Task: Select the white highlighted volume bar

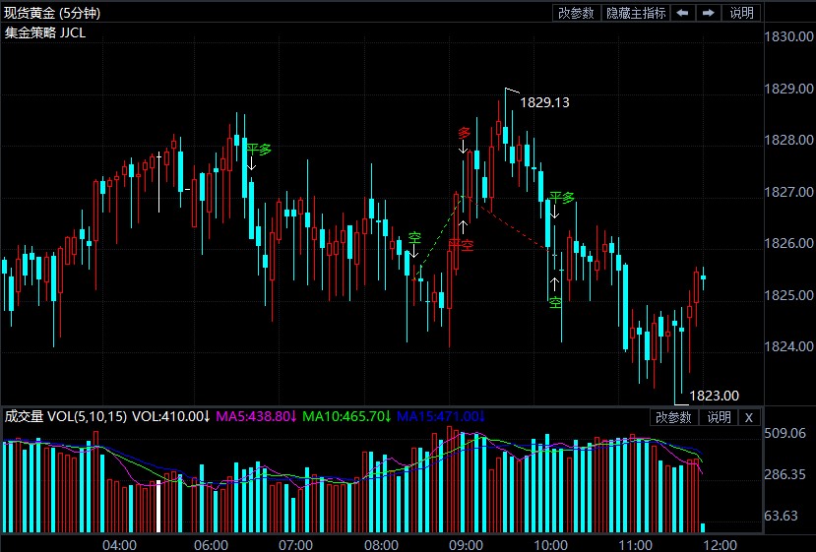Action: (158, 506)
